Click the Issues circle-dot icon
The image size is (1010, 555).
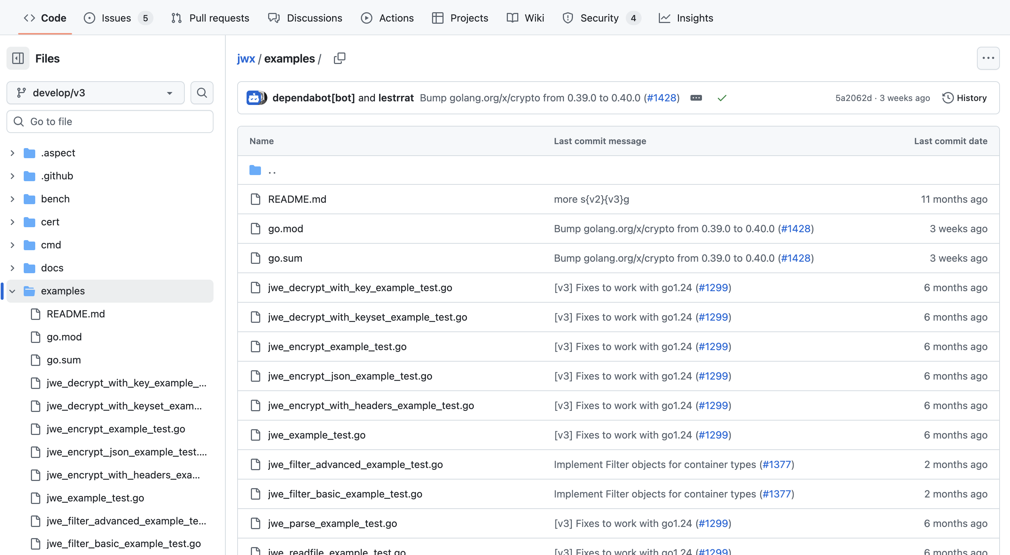tap(89, 18)
